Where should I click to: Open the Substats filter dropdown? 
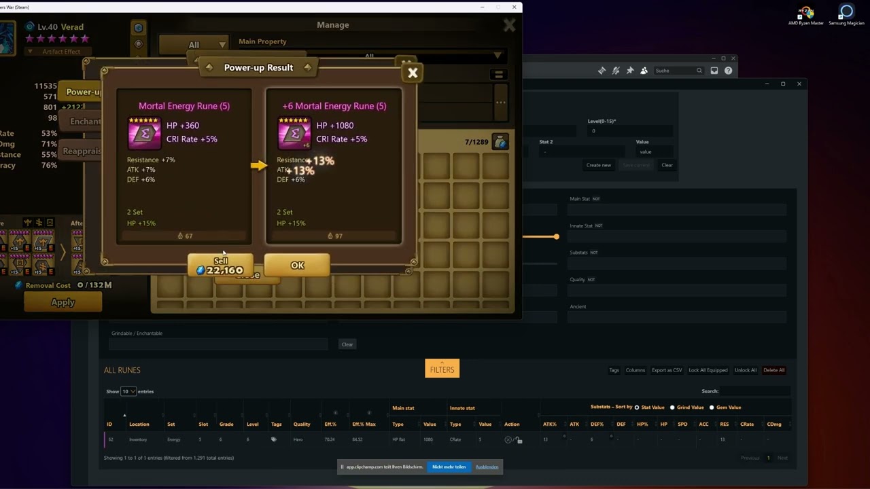click(x=677, y=264)
